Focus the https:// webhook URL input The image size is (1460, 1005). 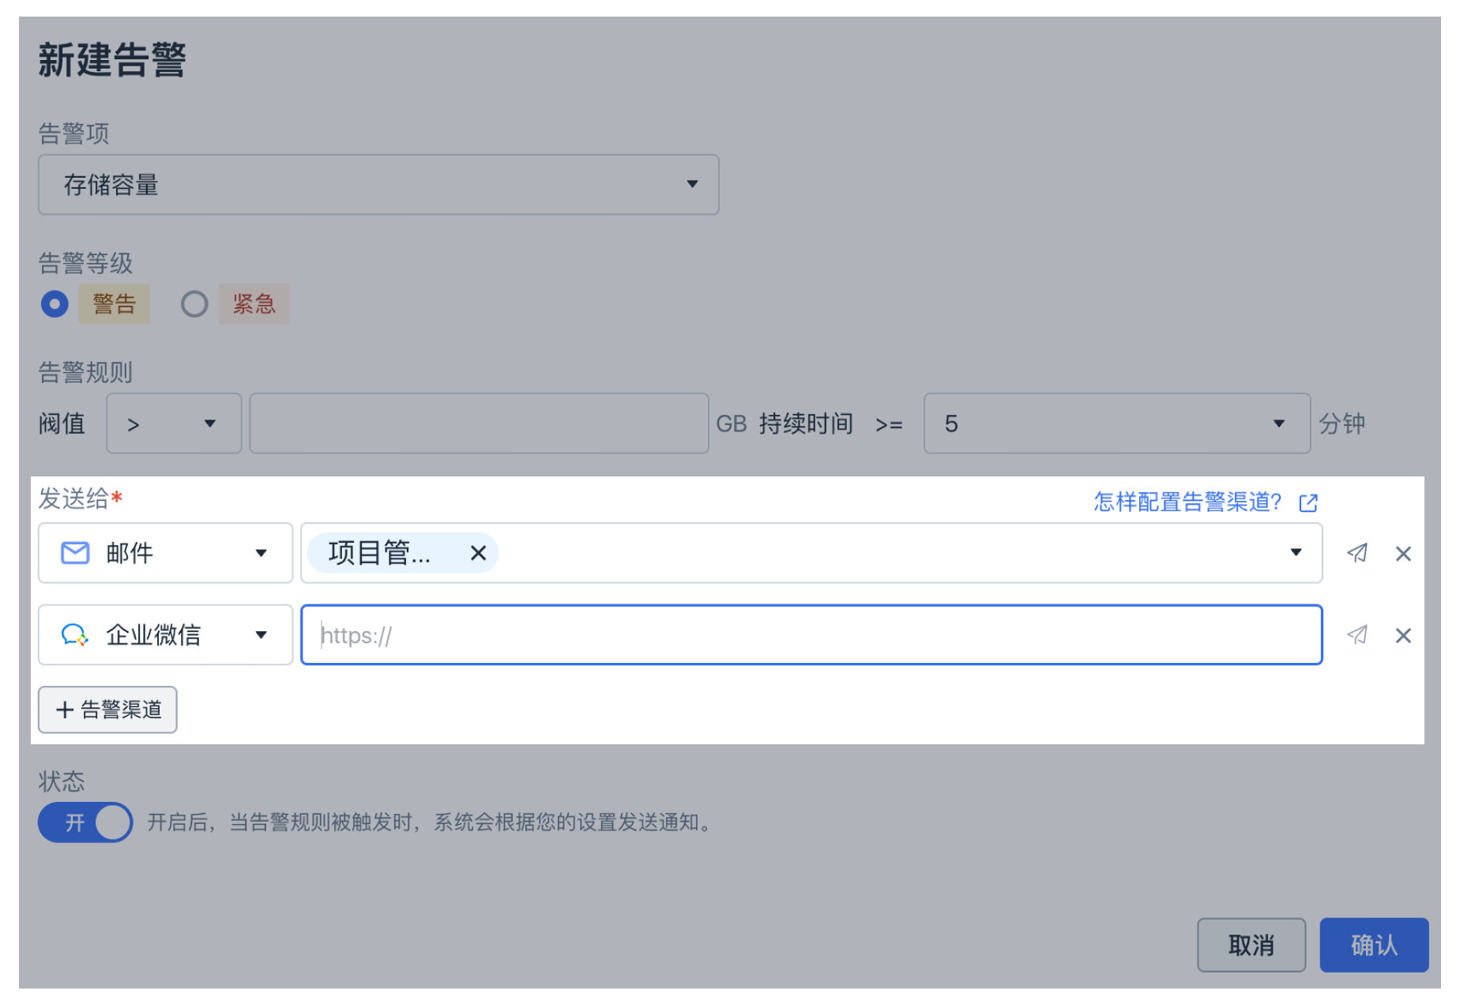click(x=811, y=635)
